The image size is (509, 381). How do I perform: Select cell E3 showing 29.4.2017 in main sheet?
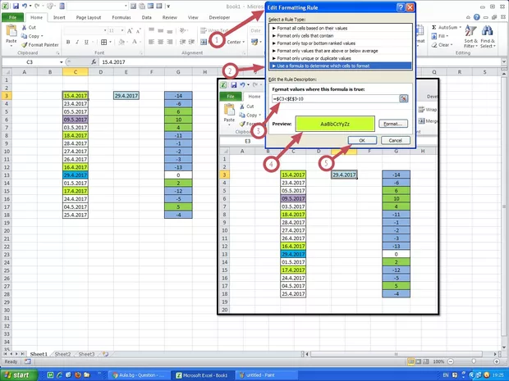coord(126,96)
